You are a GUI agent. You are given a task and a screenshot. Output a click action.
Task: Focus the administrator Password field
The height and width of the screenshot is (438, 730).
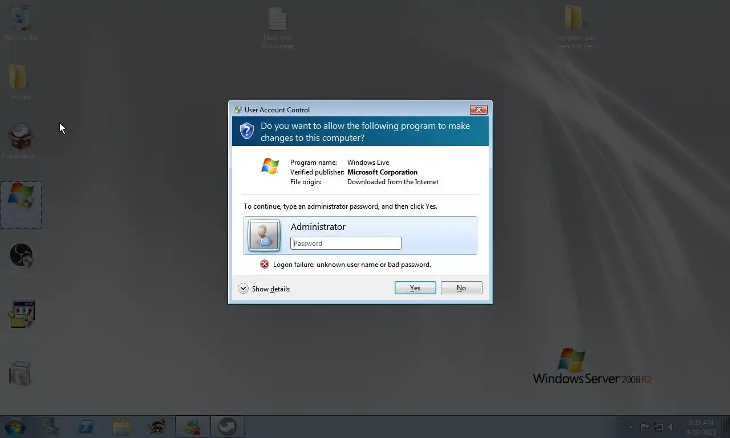coord(346,243)
